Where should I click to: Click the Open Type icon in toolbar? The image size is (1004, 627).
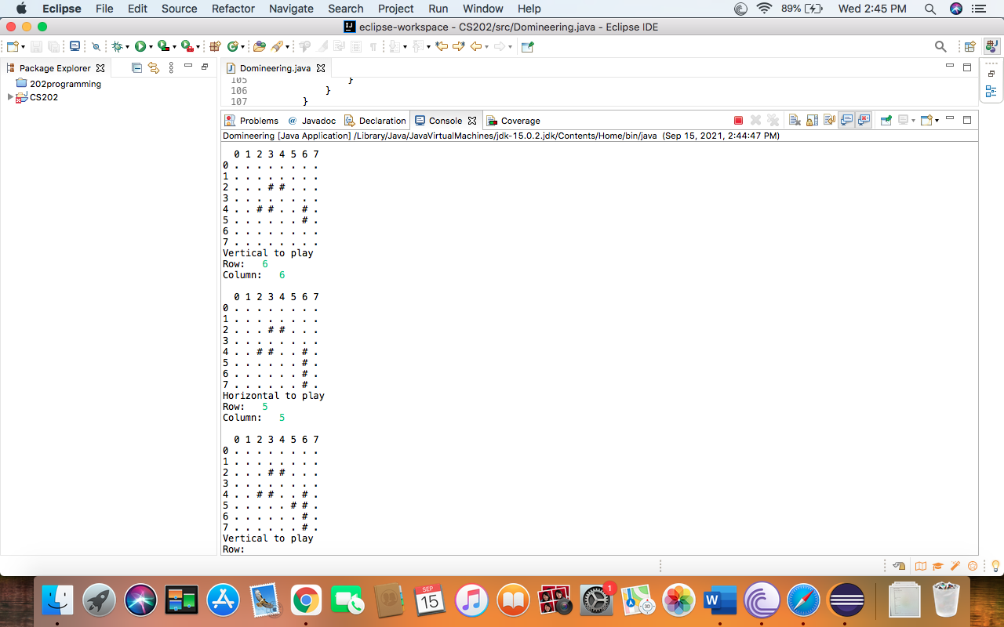point(260,47)
